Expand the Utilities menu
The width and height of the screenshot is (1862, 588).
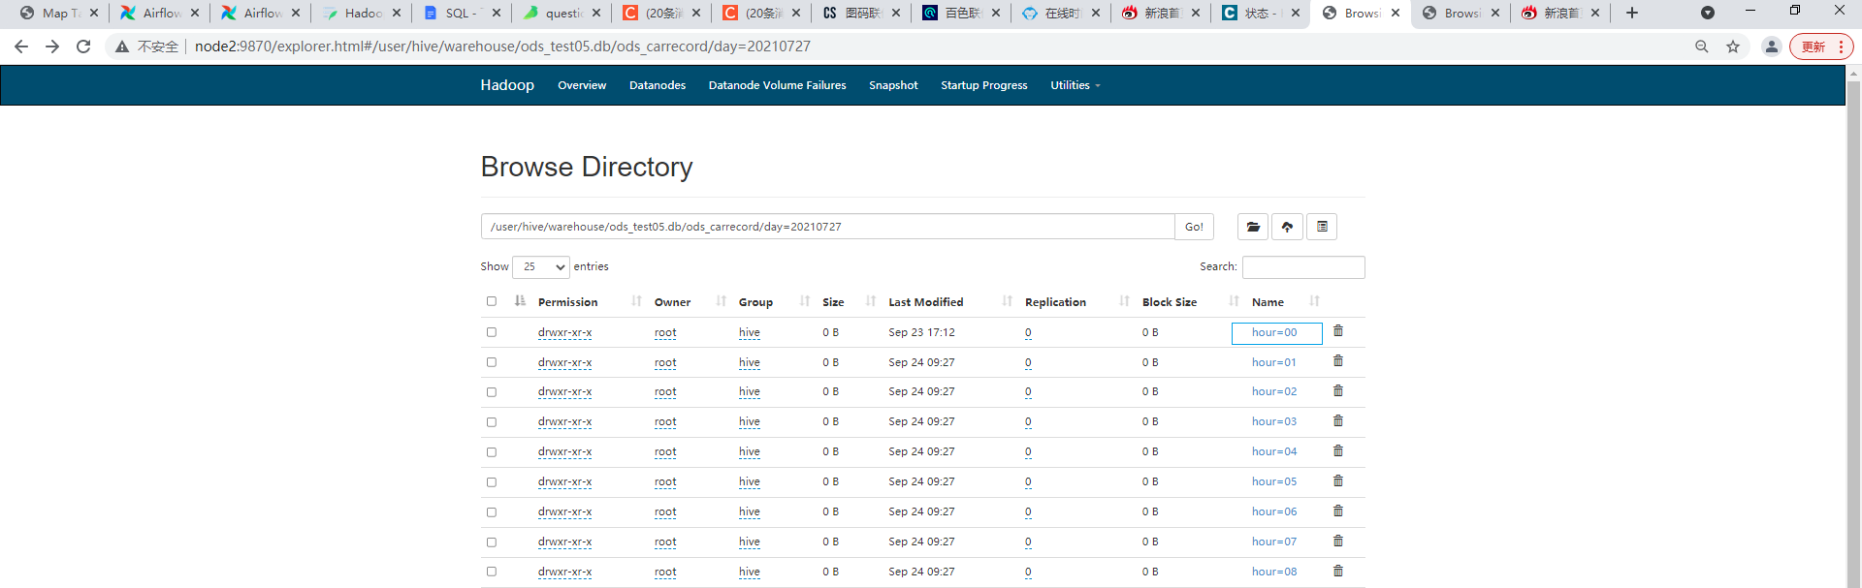pyautogui.click(x=1075, y=85)
